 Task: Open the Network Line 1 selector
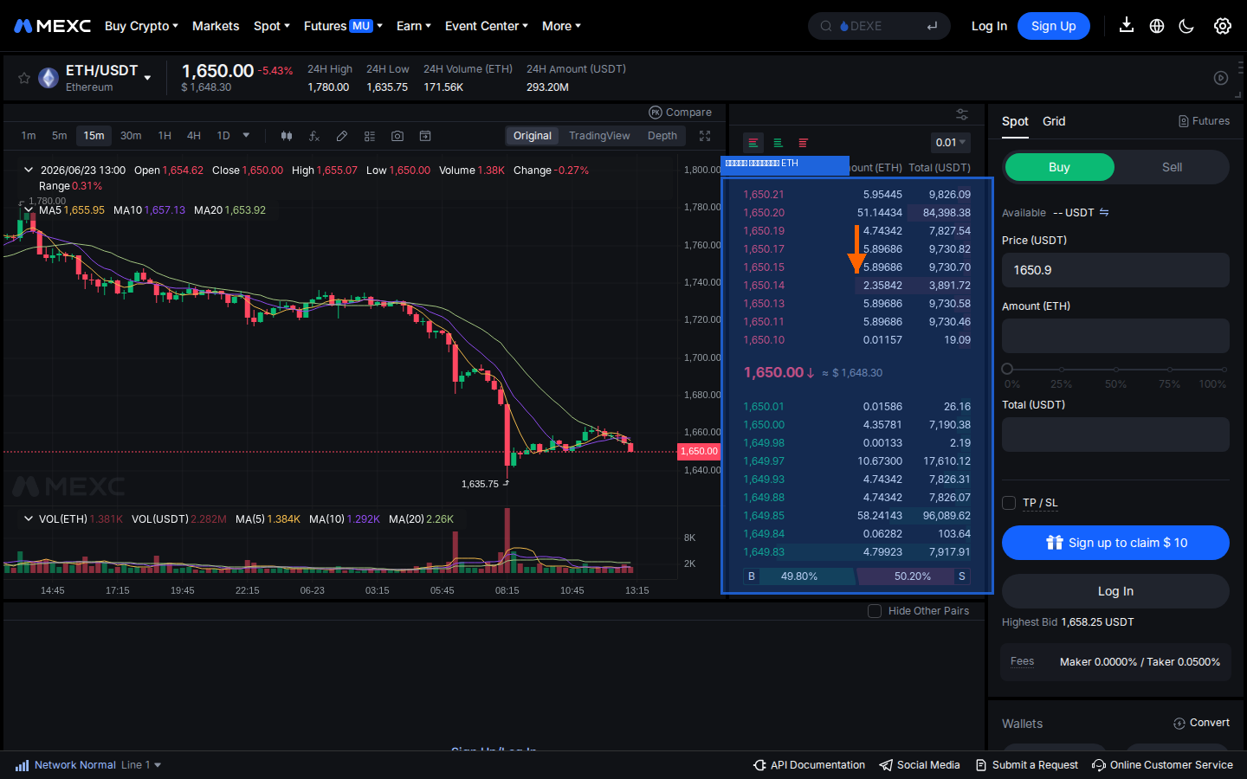point(141,765)
